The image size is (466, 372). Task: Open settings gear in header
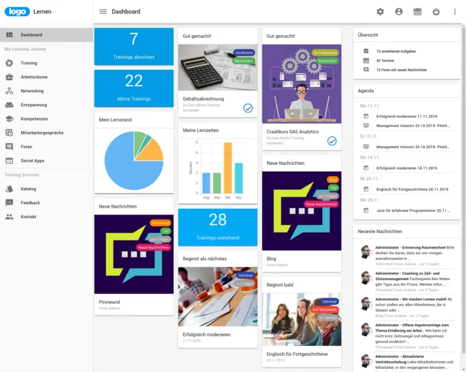coord(380,12)
